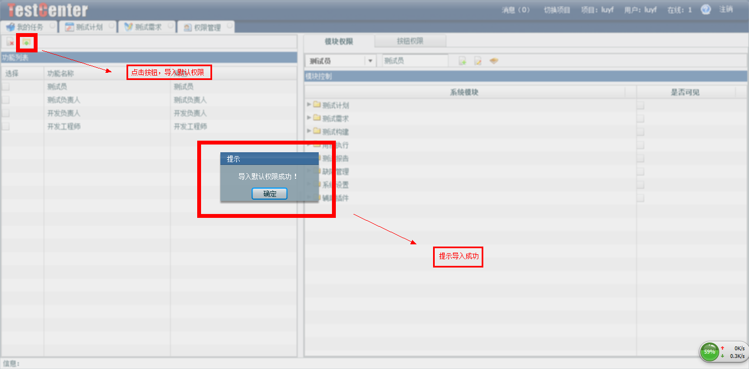The height and width of the screenshot is (369, 749).
Task: Click the green import default permissions icon
Action: (27, 42)
